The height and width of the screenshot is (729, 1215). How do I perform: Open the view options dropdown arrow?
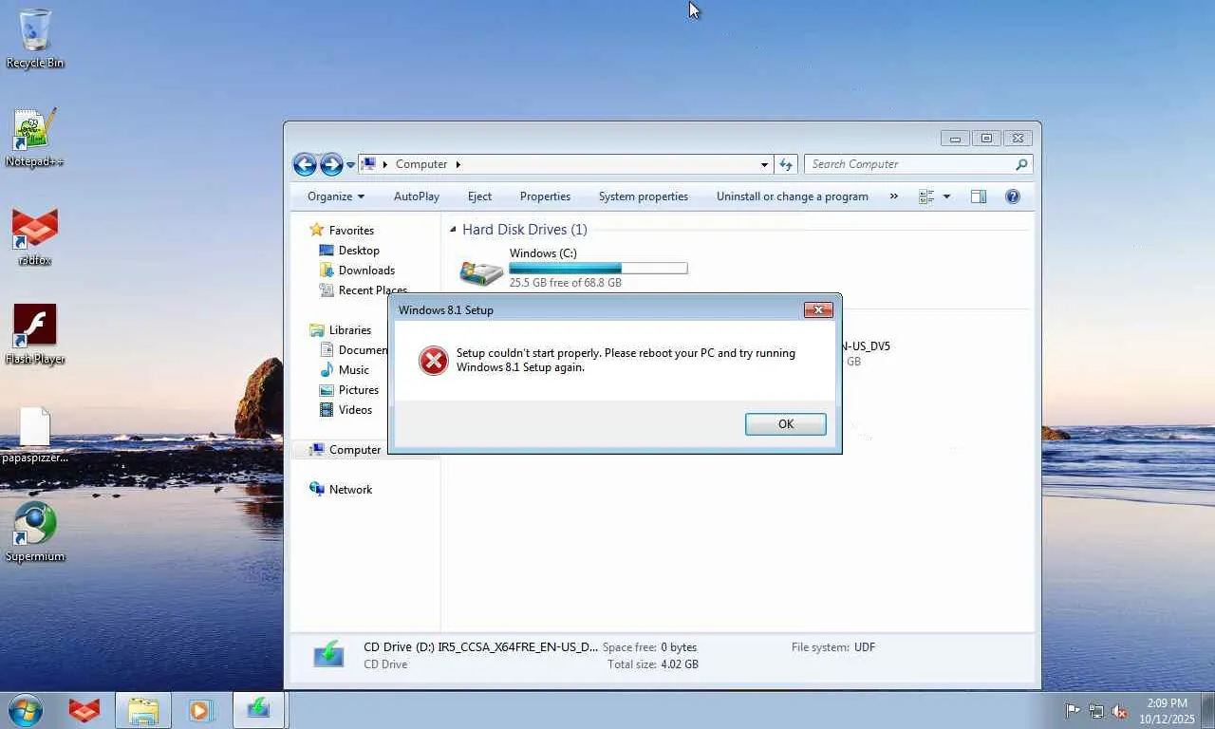tap(946, 196)
